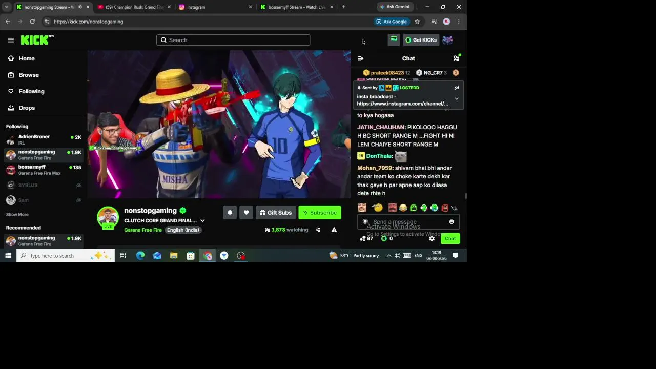Open Chrome three-dot menu
Screen dimensions: 656x369
point(459,22)
